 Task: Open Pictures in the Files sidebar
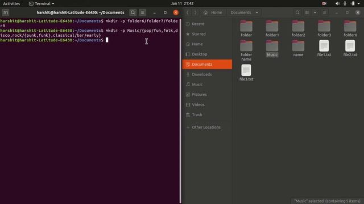point(207,95)
